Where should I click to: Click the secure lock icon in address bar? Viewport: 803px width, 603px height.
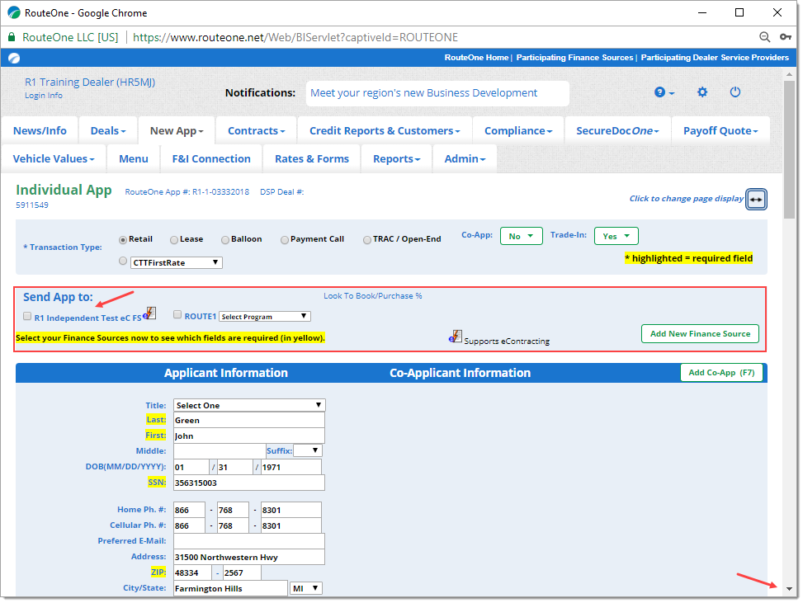12,37
